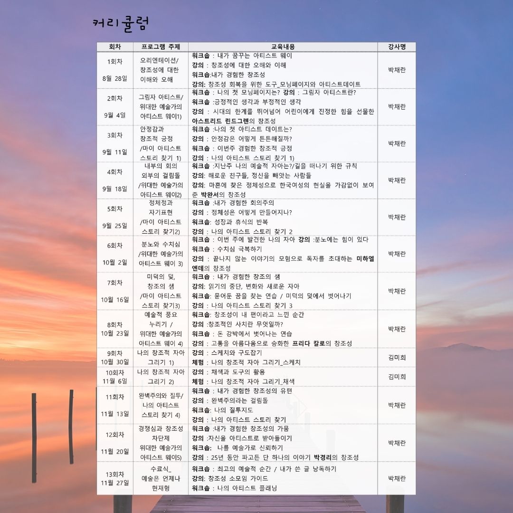Screen dimensions: 513x513
Task: Click the date '9월 11일'
Action: tap(115, 152)
